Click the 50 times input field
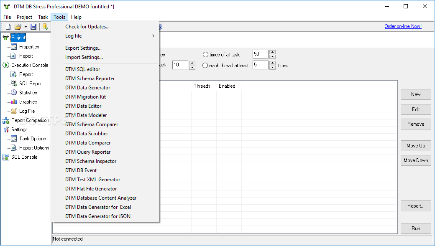This screenshot has height=246, width=435. click(x=261, y=54)
